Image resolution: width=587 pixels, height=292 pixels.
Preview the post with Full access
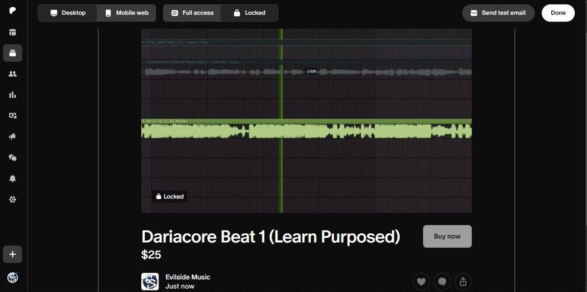pyautogui.click(x=192, y=13)
